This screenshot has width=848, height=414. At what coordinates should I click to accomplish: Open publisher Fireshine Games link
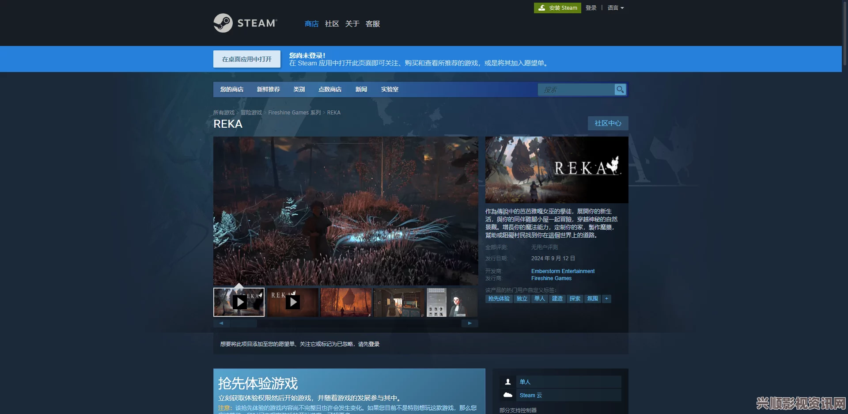pos(551,278)
